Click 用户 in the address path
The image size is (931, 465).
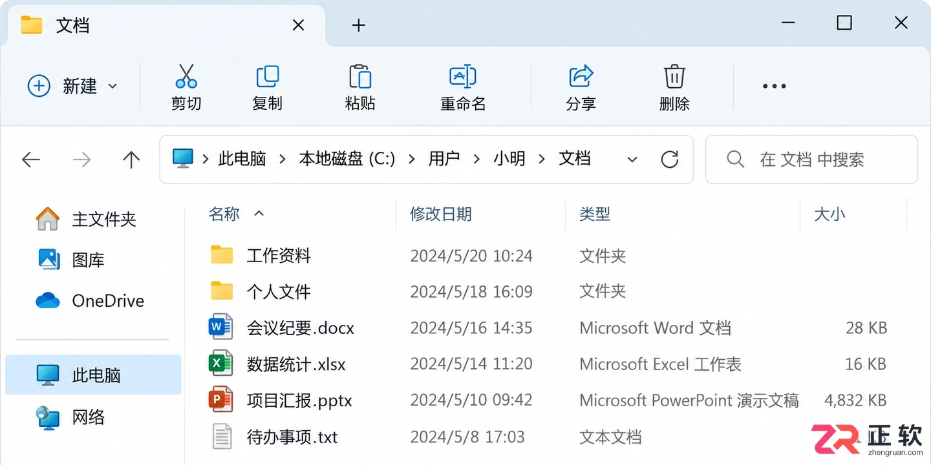(x=444, y=159)
